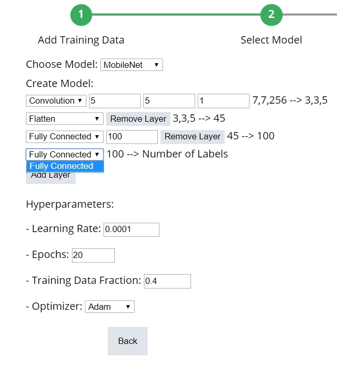Click the Fully Connected units field 100

[131, 137]
